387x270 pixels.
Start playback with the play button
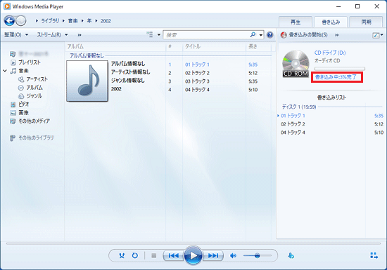tap(193, 256)
